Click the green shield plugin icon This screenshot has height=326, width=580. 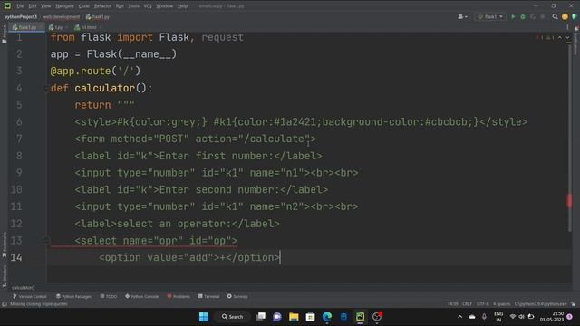coord(574,16)
